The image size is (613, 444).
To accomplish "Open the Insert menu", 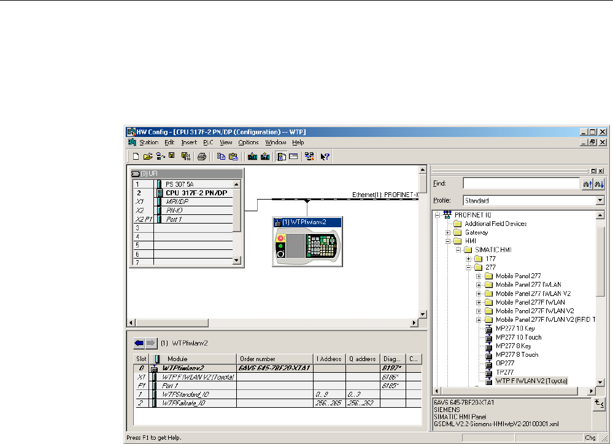I will 189,142.
